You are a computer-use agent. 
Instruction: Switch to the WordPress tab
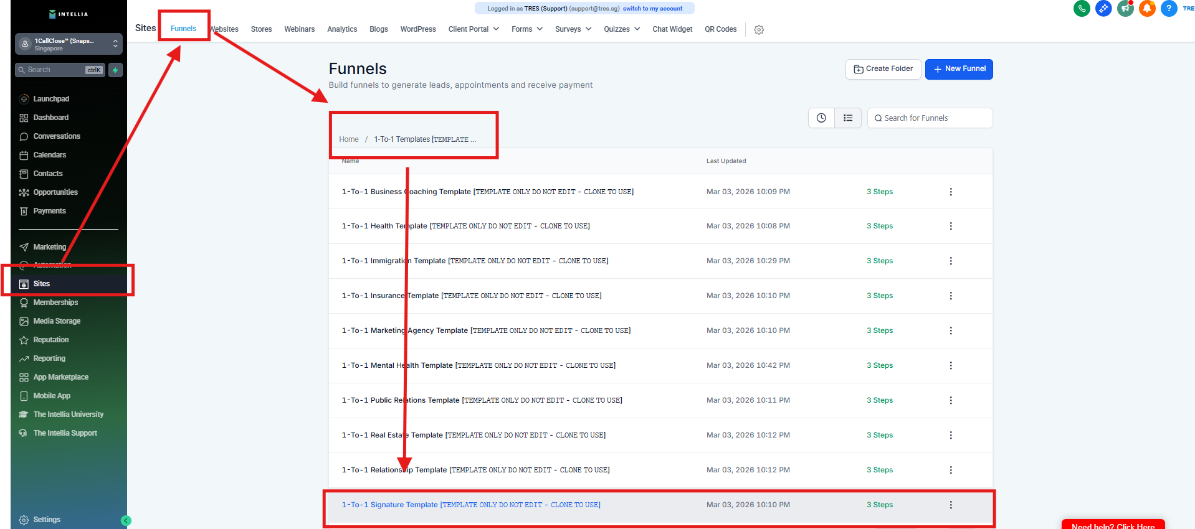click(x=418, y=29)
